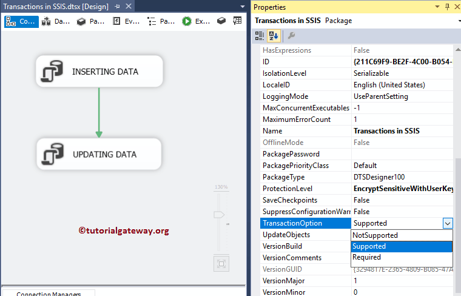The width and height of the screenshot is (461, 296).
Task: Open the Execution Results tab
Action: coord(196,21)
